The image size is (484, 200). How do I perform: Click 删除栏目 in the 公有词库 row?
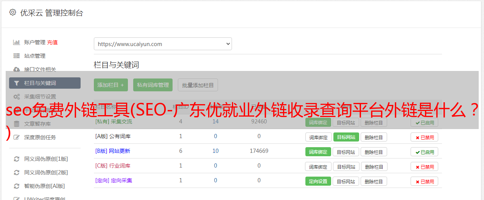pyautogui.click(x=374, y=137)
